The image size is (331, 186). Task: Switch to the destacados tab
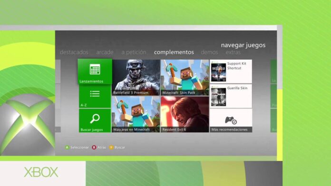tap(74, 52)
